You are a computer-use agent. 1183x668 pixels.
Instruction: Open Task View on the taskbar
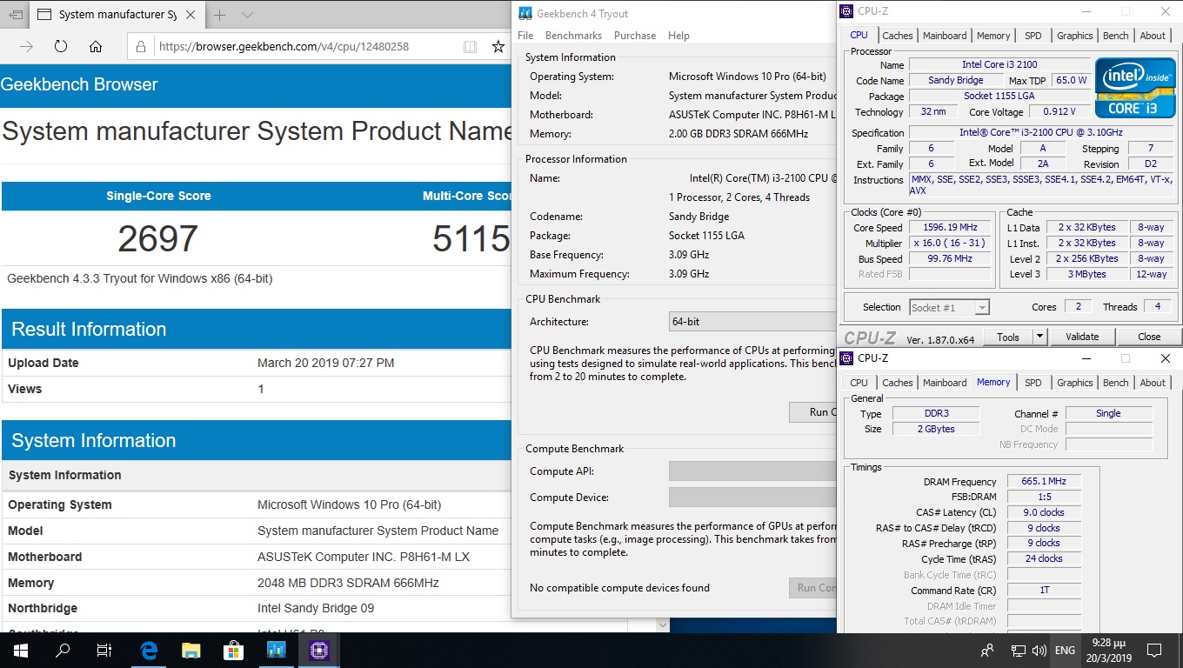coord(104,650)
